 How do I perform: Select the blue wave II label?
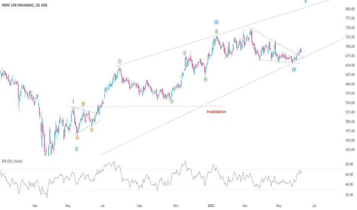(x=77, y=149)
